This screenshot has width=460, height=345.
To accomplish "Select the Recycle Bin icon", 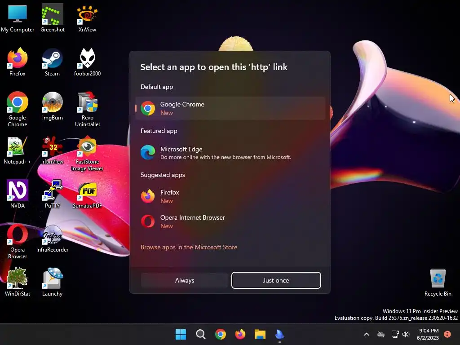I will [438, 282].
